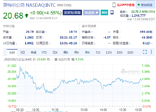Viewport: 156px width, 112px height.
Task: Click the 11:30 time axis label
Action: coord(55,110)
